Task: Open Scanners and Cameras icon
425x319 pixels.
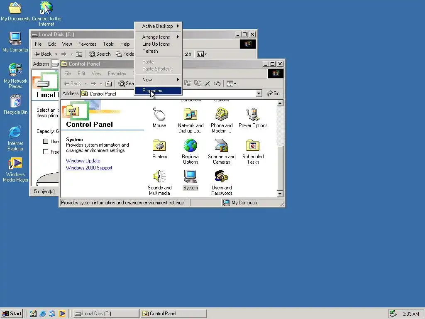Action: tap(222, 152)
